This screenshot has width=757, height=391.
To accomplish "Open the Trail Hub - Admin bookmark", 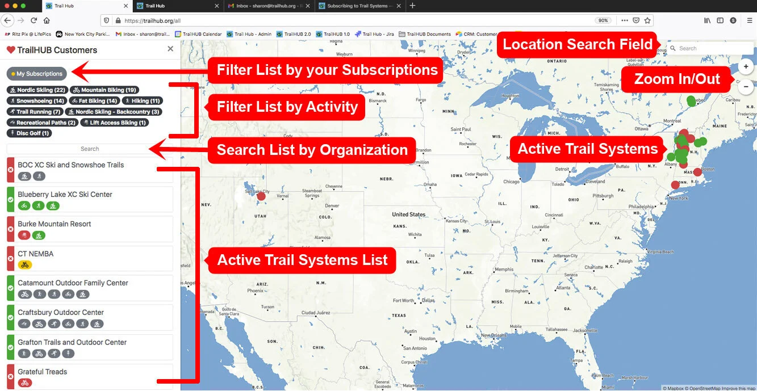I will (x=249, y=34).
